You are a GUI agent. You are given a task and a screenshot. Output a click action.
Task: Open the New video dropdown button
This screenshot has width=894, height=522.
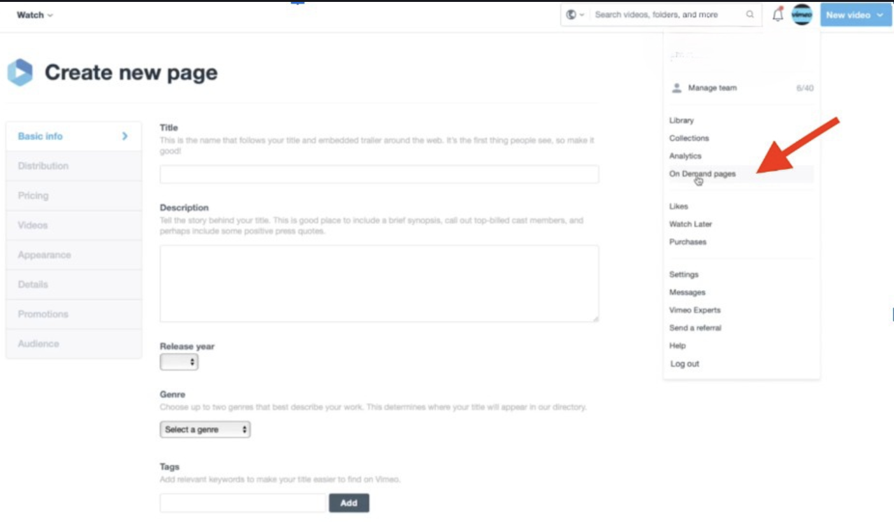[855, 15]
